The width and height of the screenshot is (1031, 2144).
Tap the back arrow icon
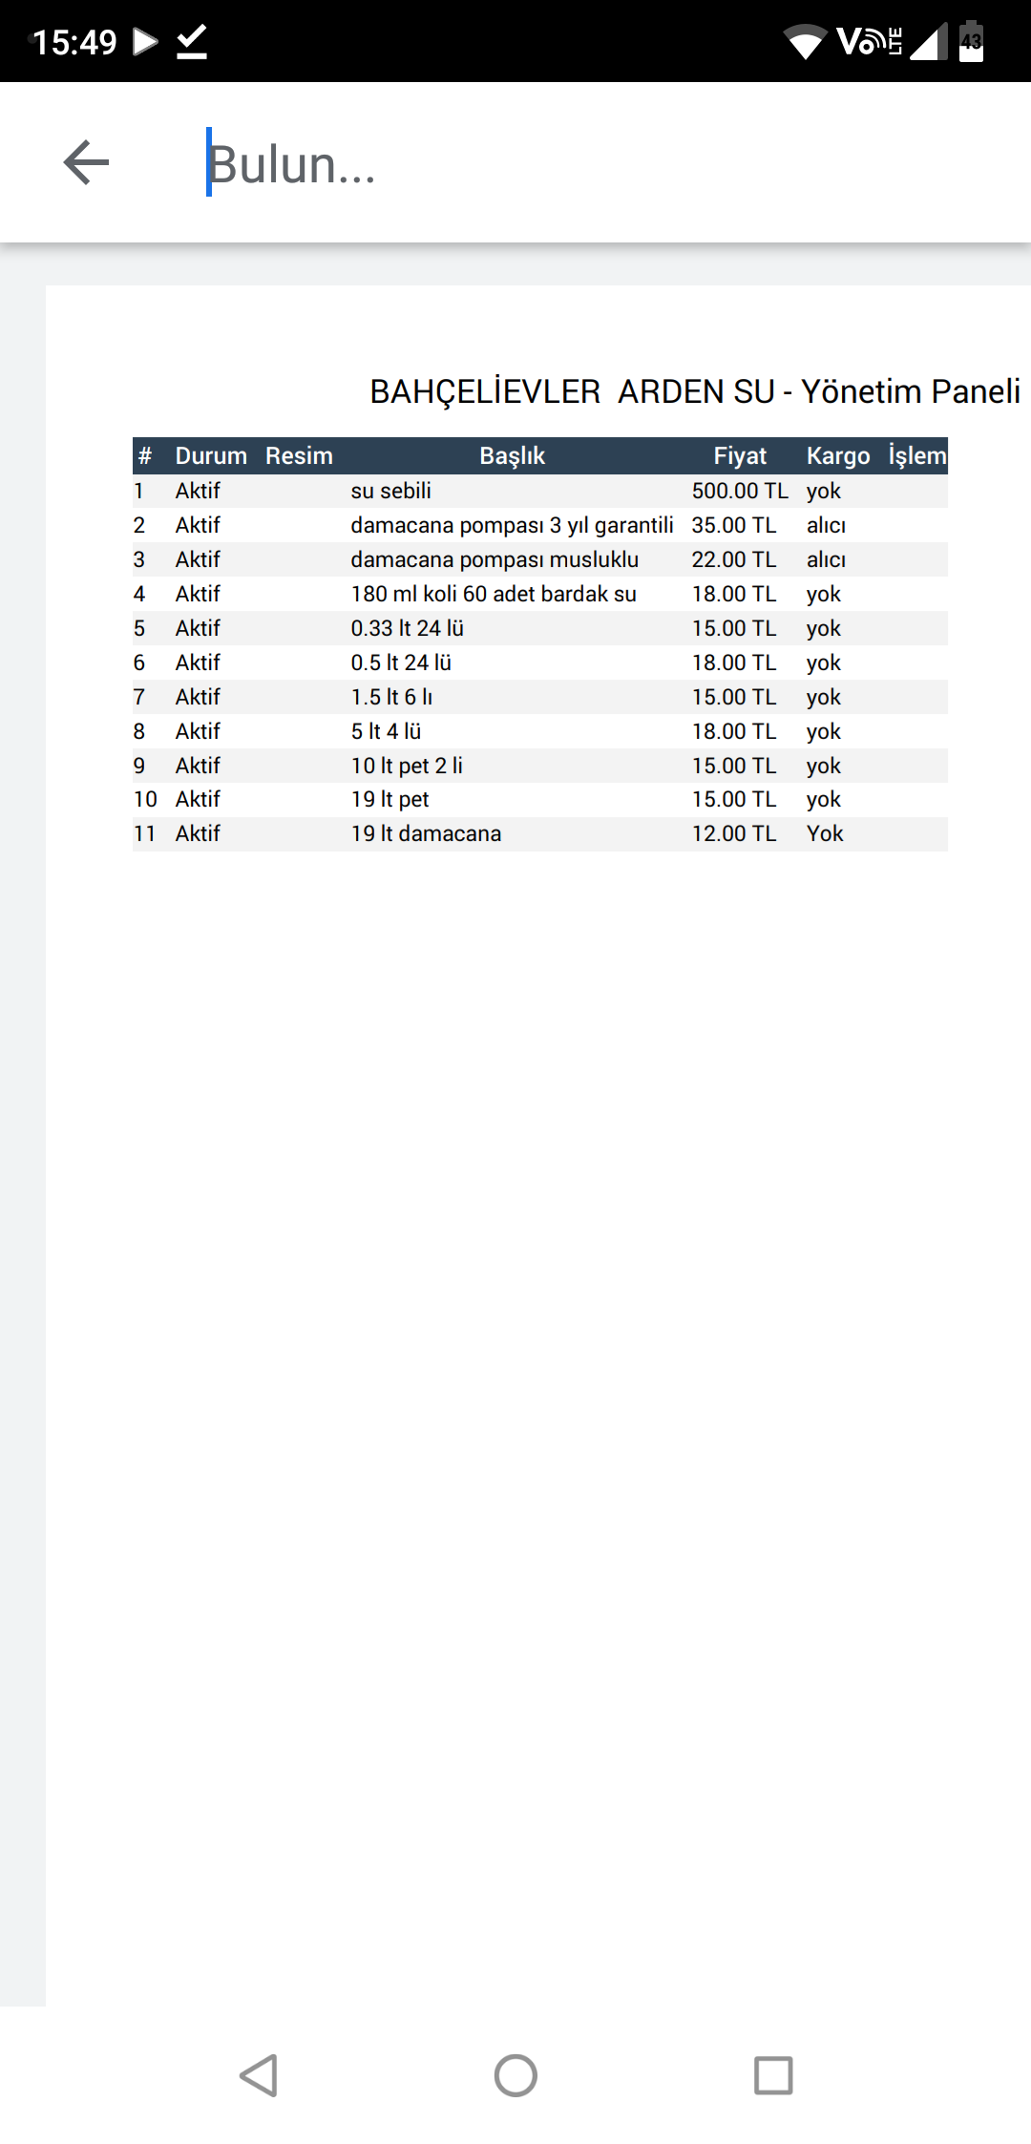coord(86,162)
